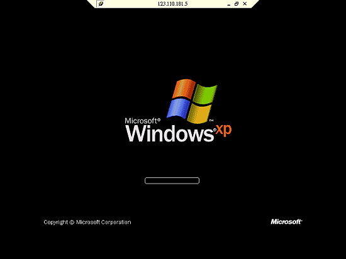Toggle the connection bar pin icon
Image resolution: width=346 pixels, height=259 pixels.
click(x=101, y=4)
